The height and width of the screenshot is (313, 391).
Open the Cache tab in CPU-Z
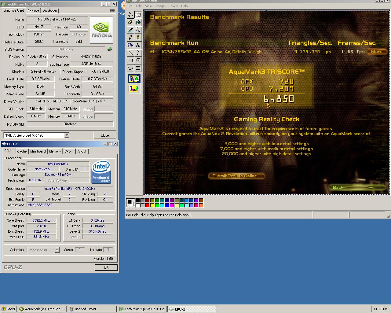pos(22,151)
